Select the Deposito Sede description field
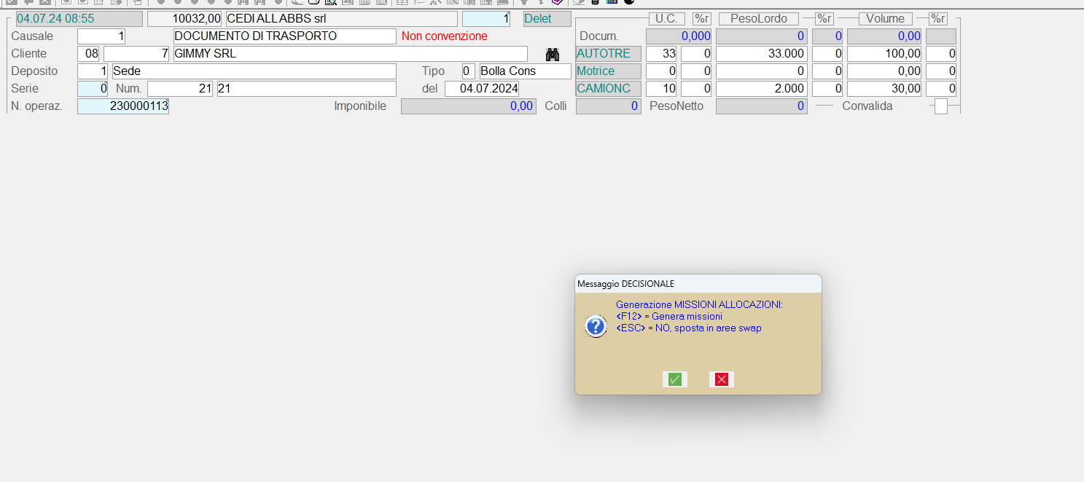The image size is (1084, 482). click(x=254, y=71)
